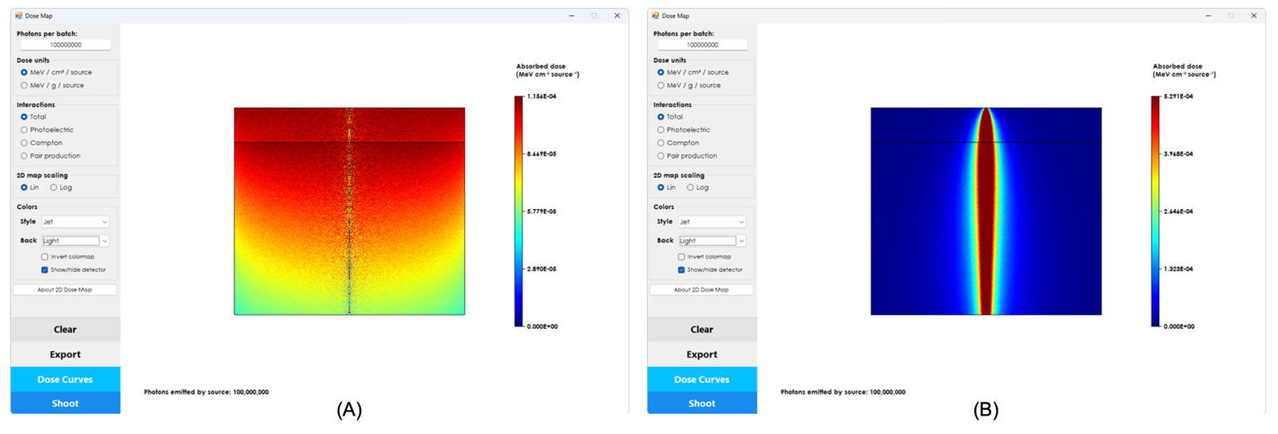Open the Back Light dropdown in window A

pyautogui.click(x=75, y=241)
